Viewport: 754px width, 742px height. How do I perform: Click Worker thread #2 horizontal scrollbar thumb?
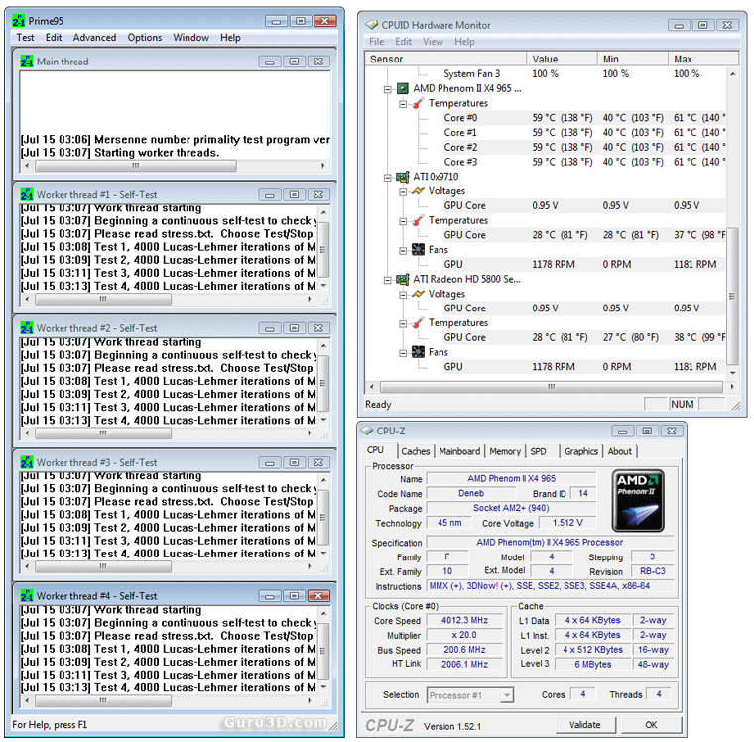pos(103,433)
